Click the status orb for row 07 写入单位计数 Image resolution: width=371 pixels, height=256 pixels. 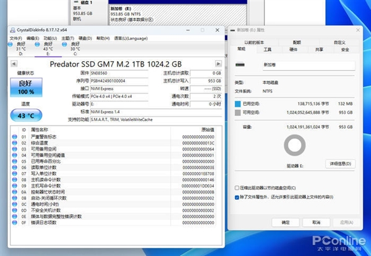click(x=15, y=174)
